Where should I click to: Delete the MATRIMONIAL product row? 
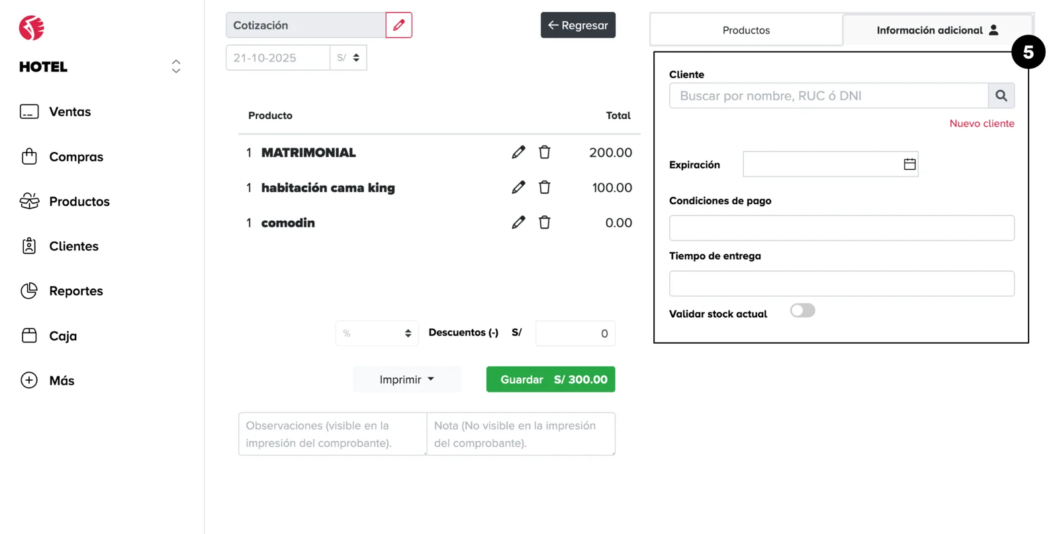(x=544, y=153)
